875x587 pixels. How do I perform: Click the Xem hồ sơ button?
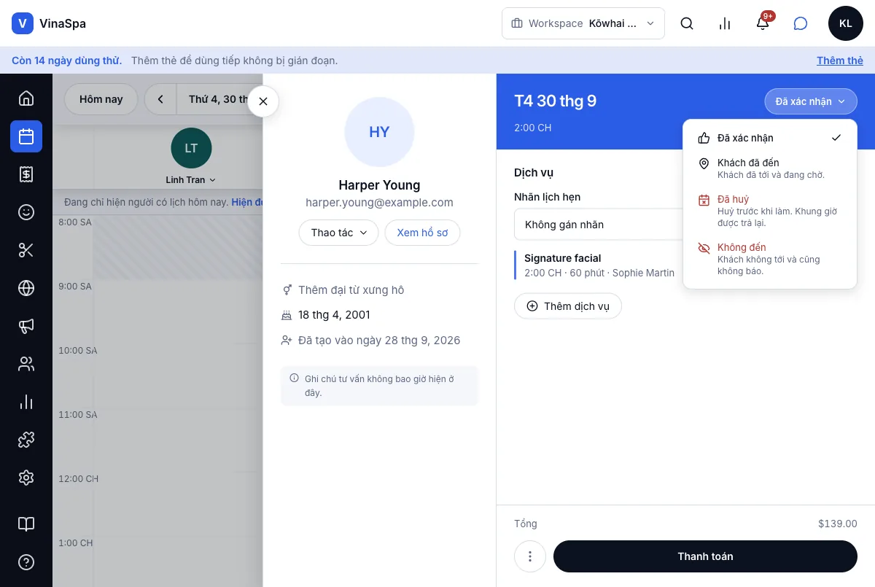[x=422, y=233]
